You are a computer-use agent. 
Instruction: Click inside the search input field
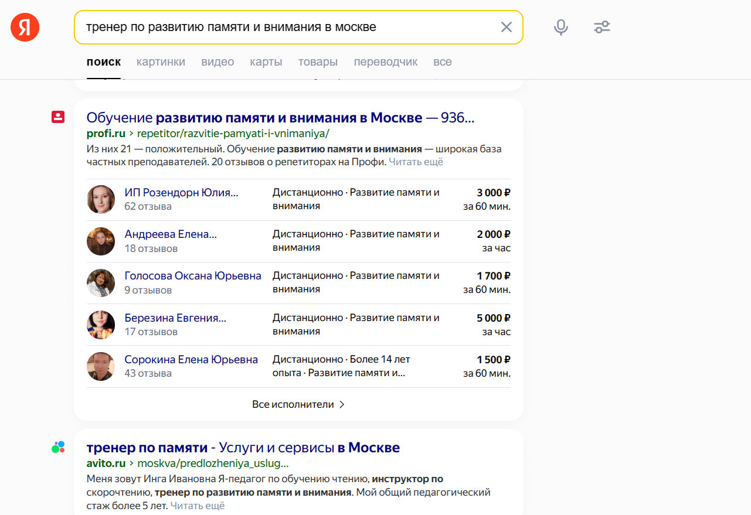pyautogui.click(x=293, y=27)
